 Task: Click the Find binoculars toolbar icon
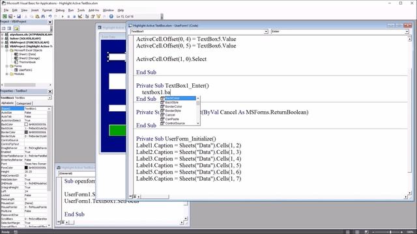click(43, 16)
